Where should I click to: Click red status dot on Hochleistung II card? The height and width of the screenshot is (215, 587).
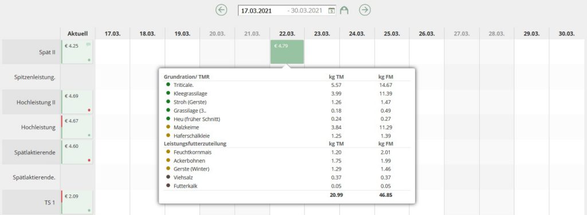[x=89, y=110]
